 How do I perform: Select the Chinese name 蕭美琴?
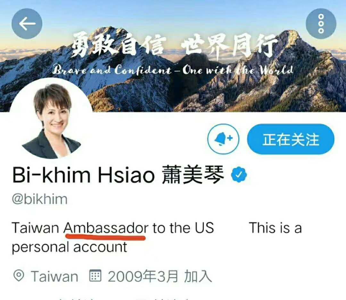click(x=193, y=175)
